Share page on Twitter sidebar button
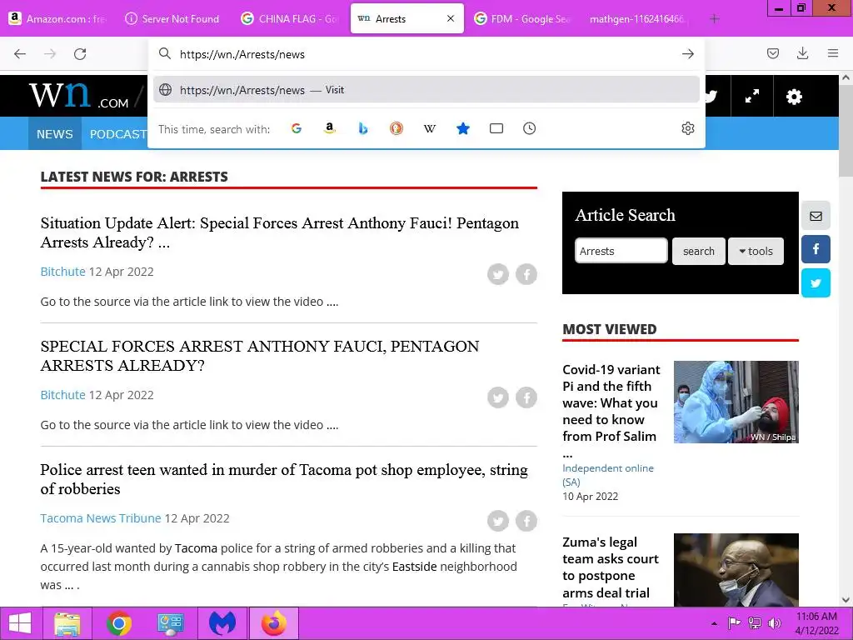 tap(816, 283)
